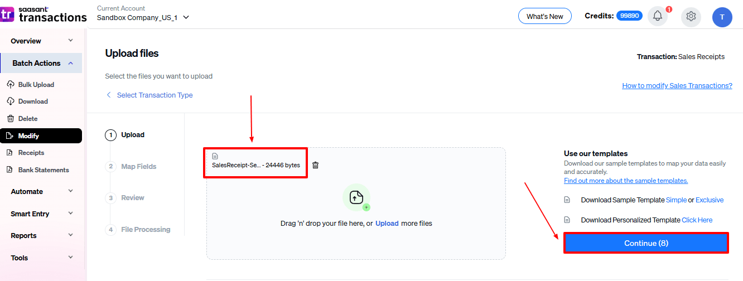Image resolution: width=743 pixels, height=281 pixels.
Task: Click the SaasAnt Transactions logo
Action: [x=44, y=14]
